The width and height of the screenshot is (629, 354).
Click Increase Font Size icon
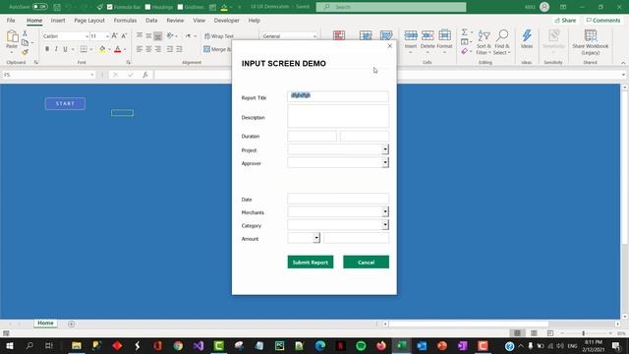coord(115,35)
